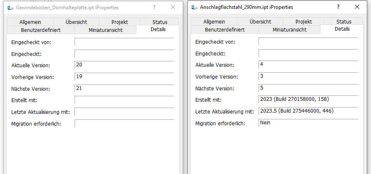
Task: Open the Status tab in the right dialog
Action: pos(344,21)
